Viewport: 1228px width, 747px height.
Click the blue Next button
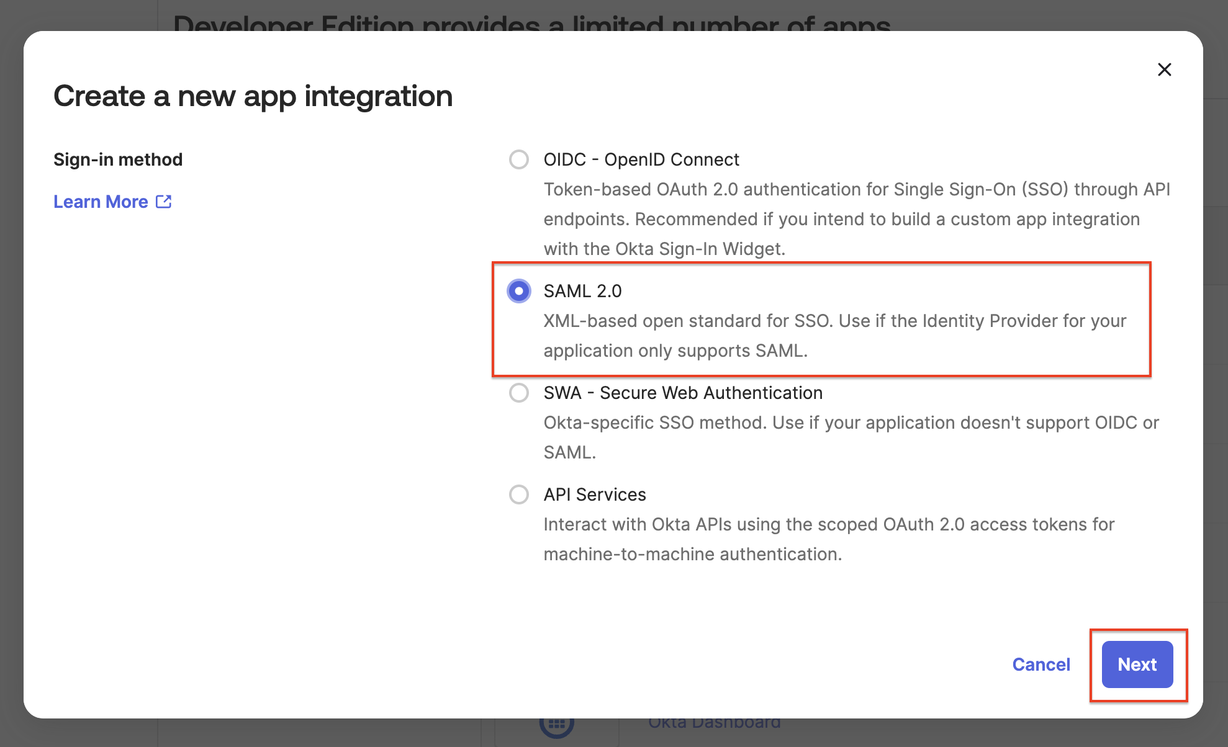pyautogui.click(x=1137, y=664)
